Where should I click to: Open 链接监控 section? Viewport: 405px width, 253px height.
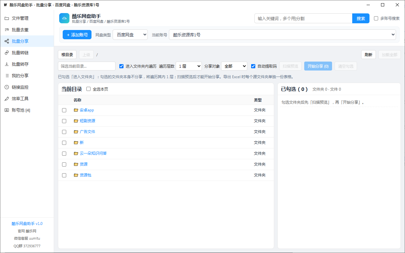(x=27, y=87)
